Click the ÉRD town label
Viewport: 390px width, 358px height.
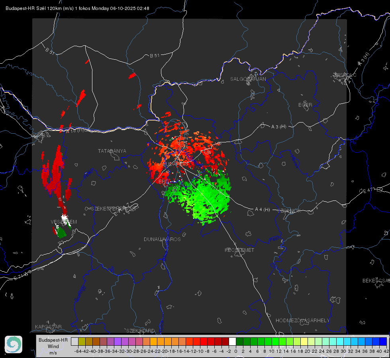click(x=163, y=182)
